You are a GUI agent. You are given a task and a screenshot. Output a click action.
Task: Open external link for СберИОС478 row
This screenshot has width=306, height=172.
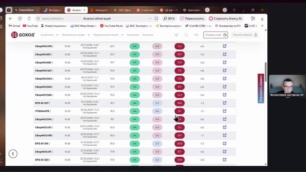click(224, 135)
